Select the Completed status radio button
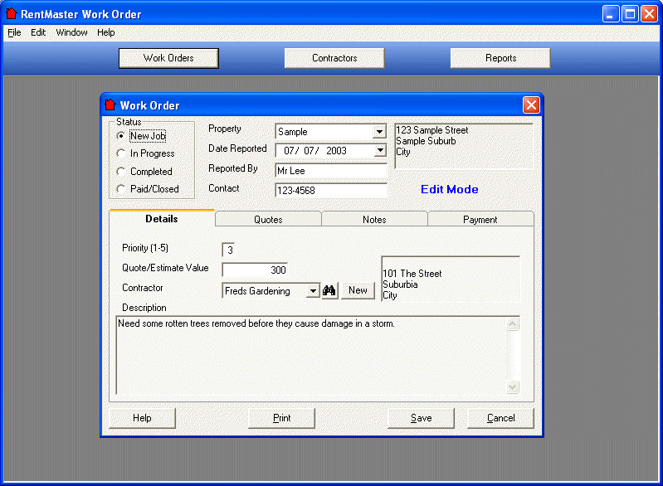 click(122, 172)
